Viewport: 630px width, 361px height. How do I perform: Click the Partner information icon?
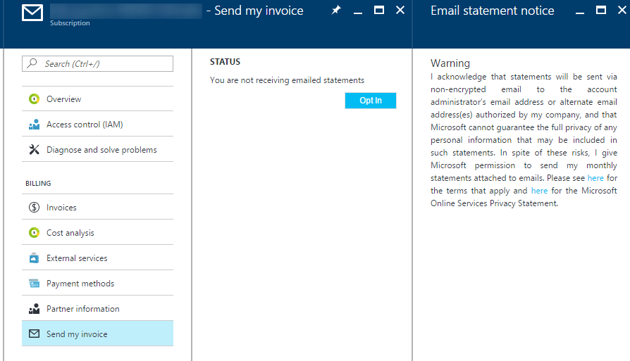point(34,309)
